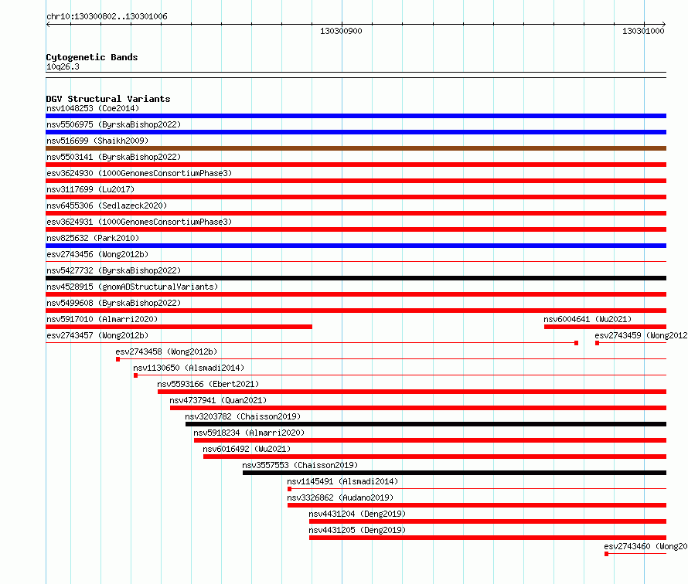Select nsv4431204 (Deng2019) label

[357, 514]
